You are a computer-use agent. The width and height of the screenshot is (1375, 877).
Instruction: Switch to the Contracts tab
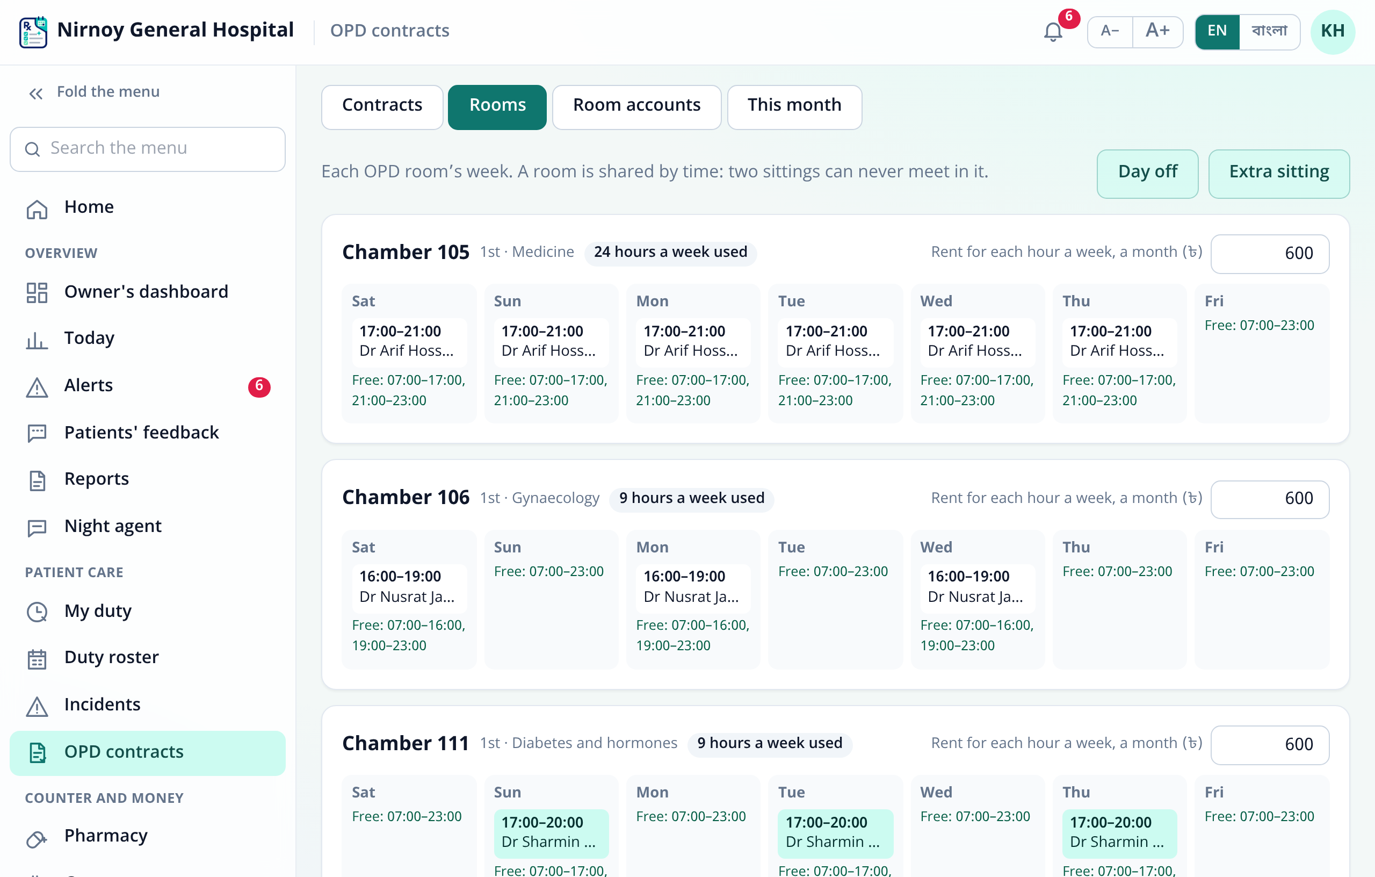pyautogui.click(x=382, y=107)
